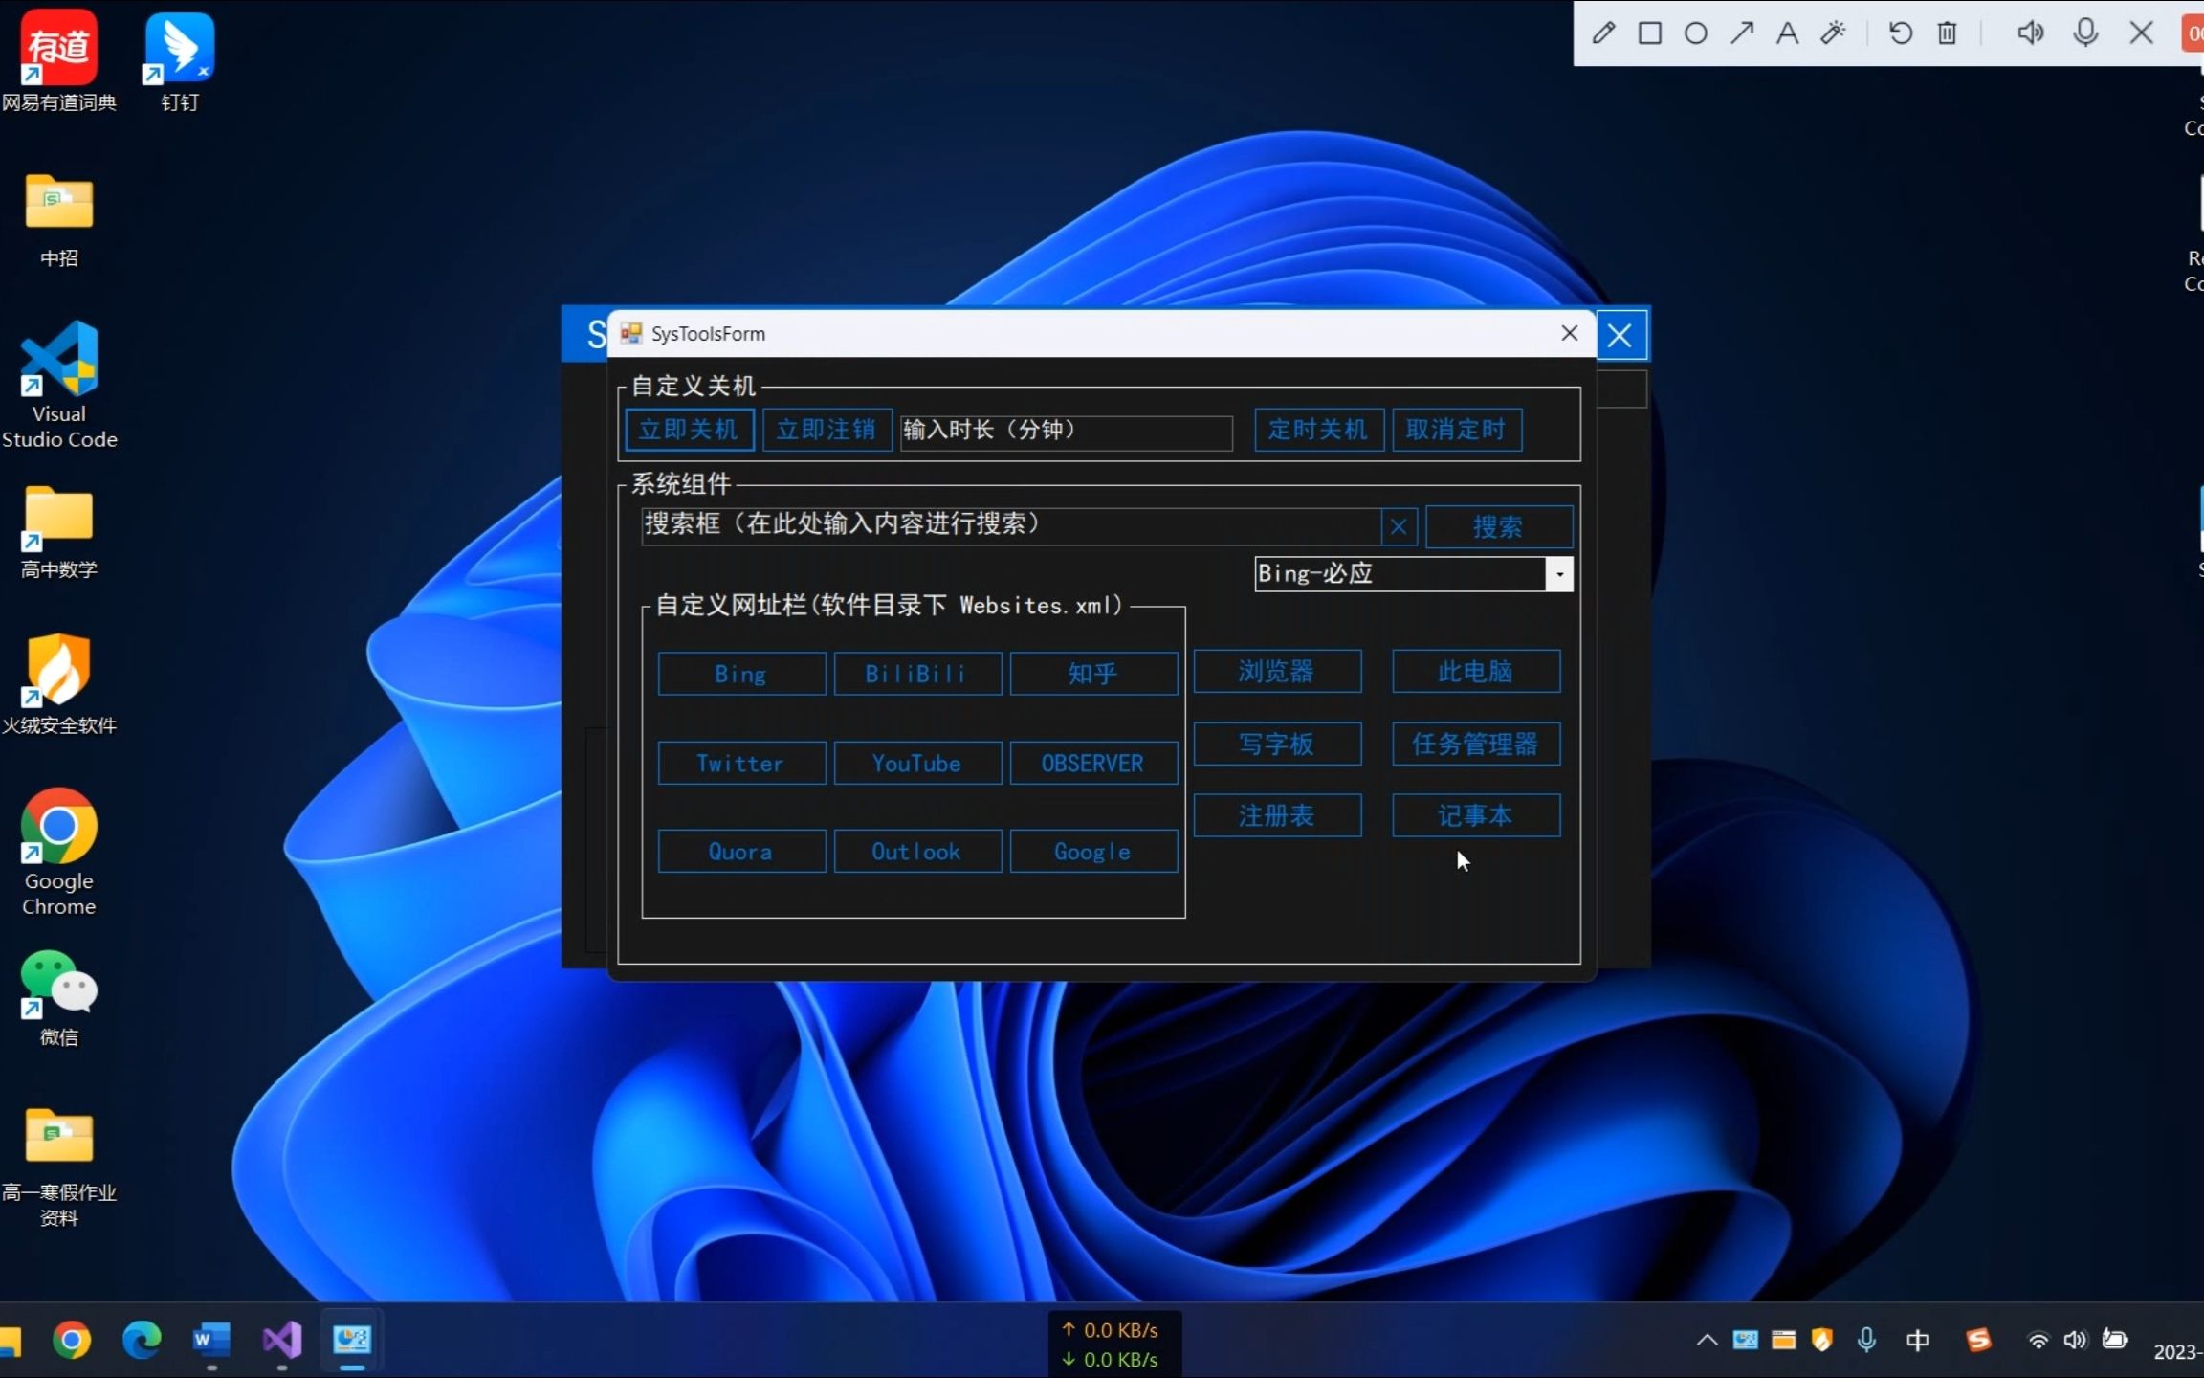
Task: Click the network speed monitor widget
Action: click(x=1114, y=1345)
